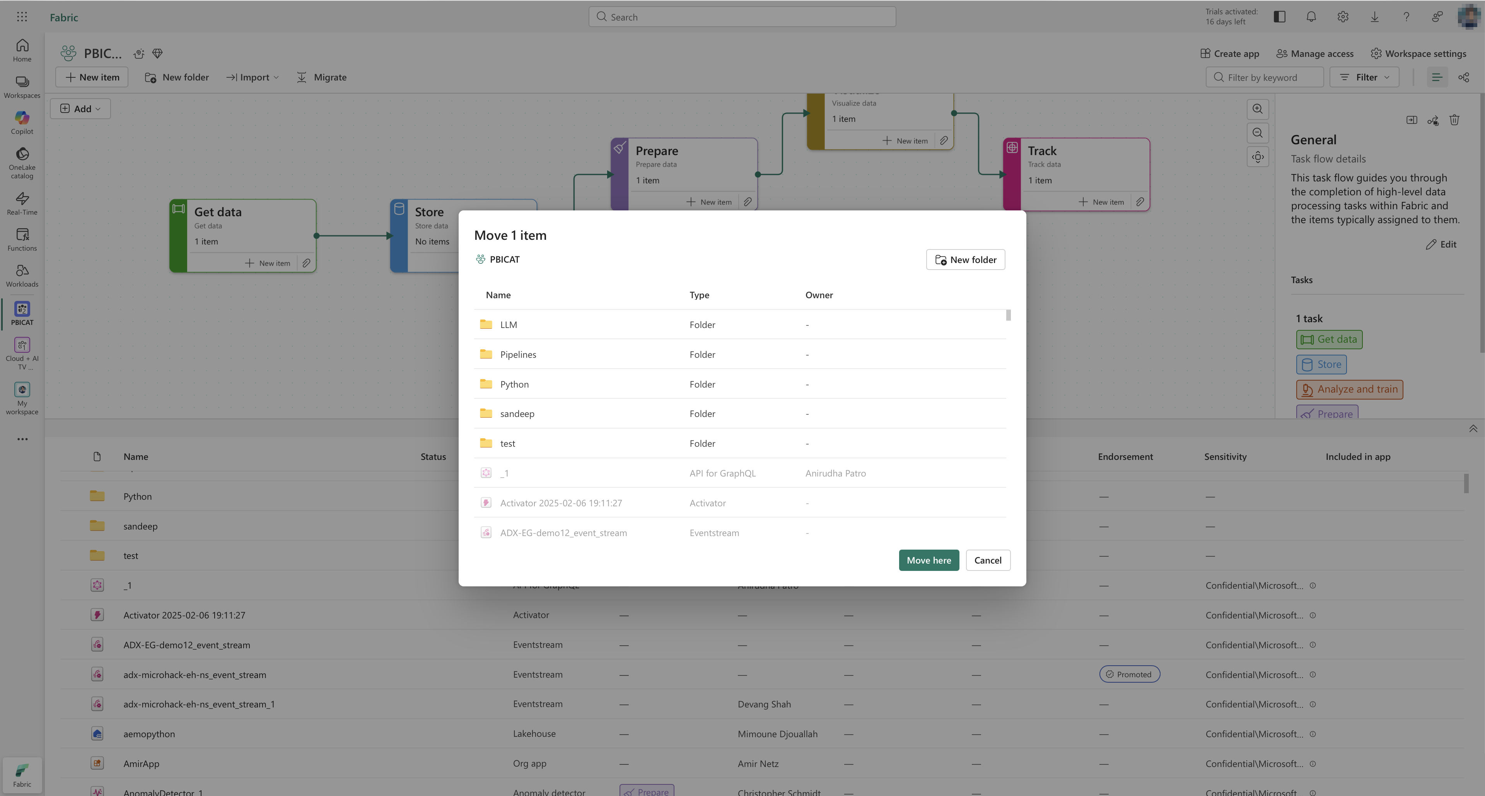1485x796 pixels.
Task: Switch to list view icon
Action: click(x=1437, y=77)
